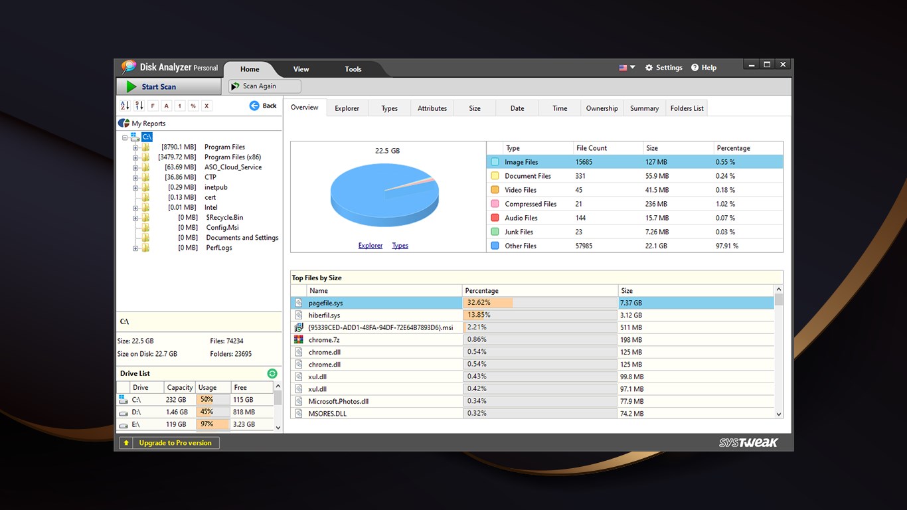Screen dimensions: 907x510
Task: Click the Date tab
Action: pos(517,108)
